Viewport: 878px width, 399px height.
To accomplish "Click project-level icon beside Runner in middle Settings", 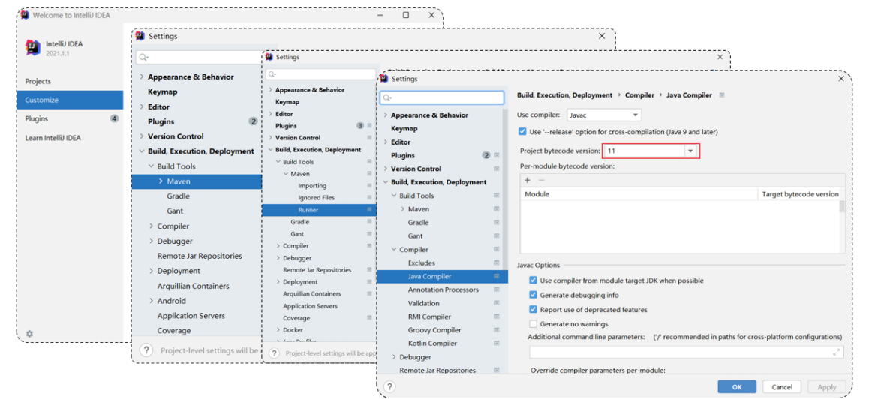I will [x=369, y=210].
